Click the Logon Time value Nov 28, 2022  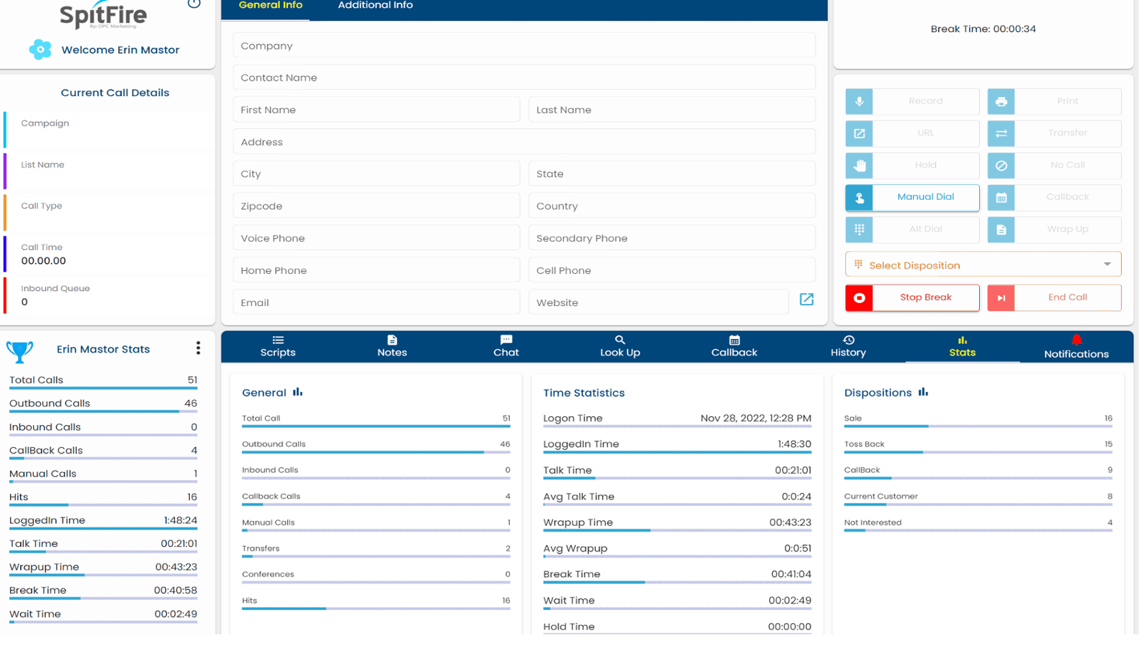[x=756, y=418]
